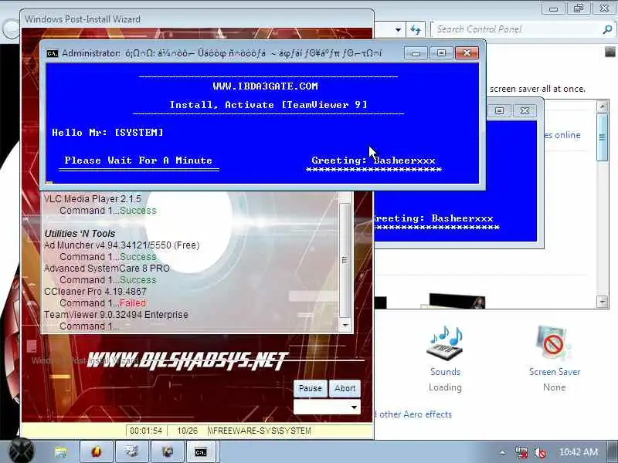This screenshot has height=463, width=618.
Task: Click the theme list scroll up arrow
Action: 602,106
